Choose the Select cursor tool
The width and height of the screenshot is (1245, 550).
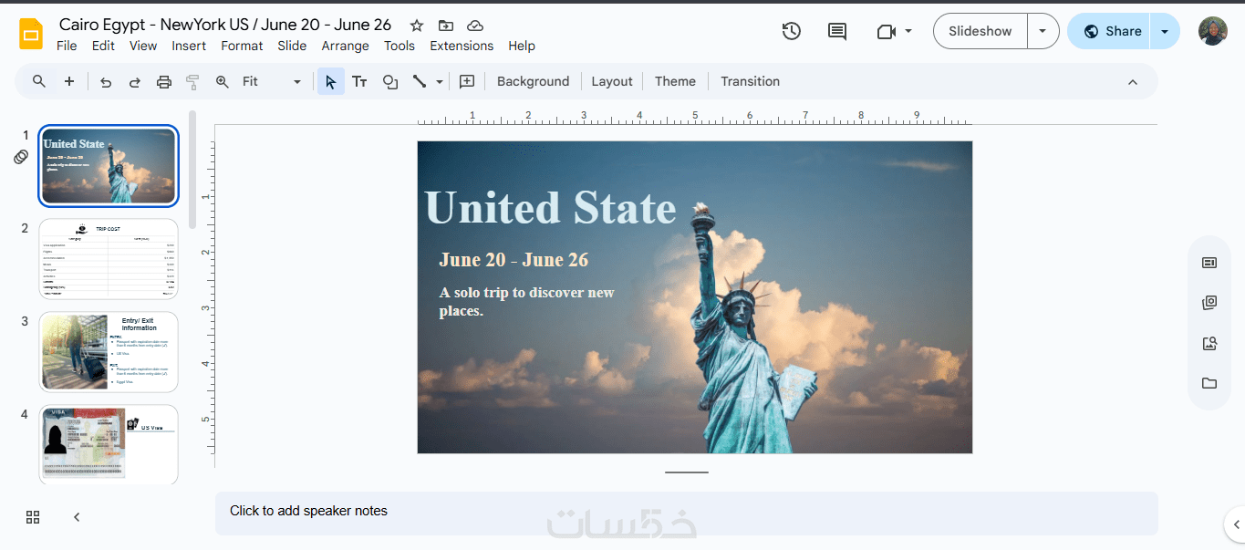click(330, 81)
